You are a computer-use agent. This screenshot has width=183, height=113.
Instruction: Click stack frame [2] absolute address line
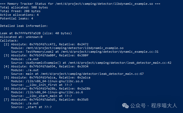[x=50, y=45]
